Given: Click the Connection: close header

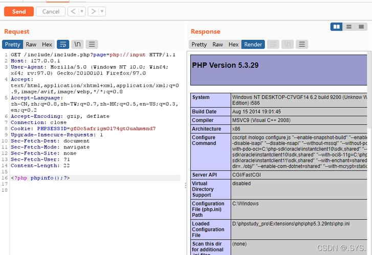Looking at the screenshot, I should coord(39,122).
